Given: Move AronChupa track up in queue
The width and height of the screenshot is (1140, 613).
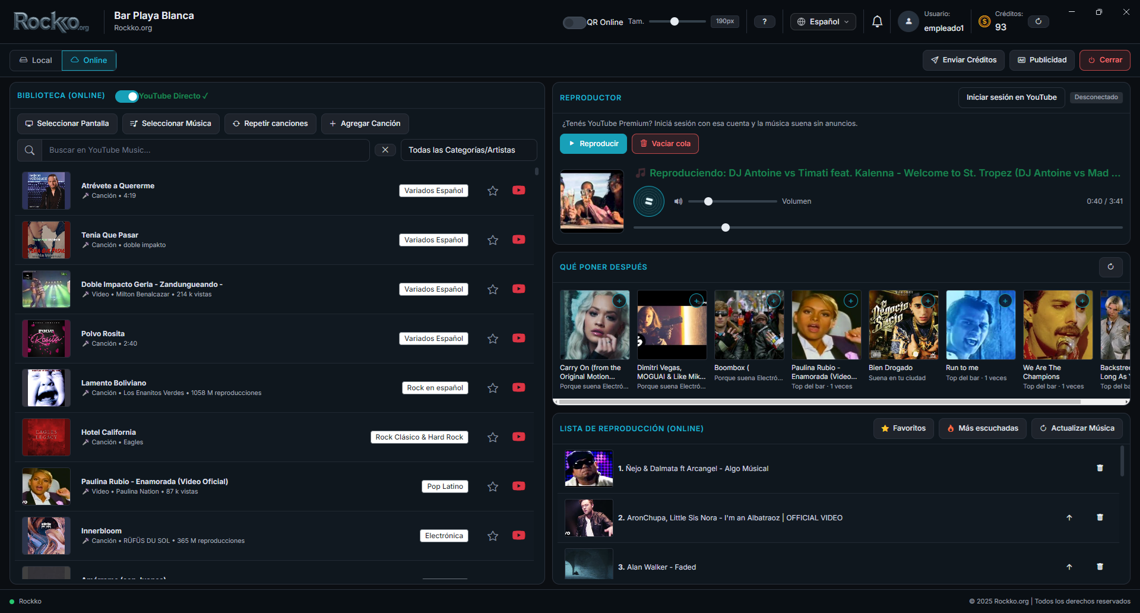Looking at the screenshot, I should [x=1069, y=517].
